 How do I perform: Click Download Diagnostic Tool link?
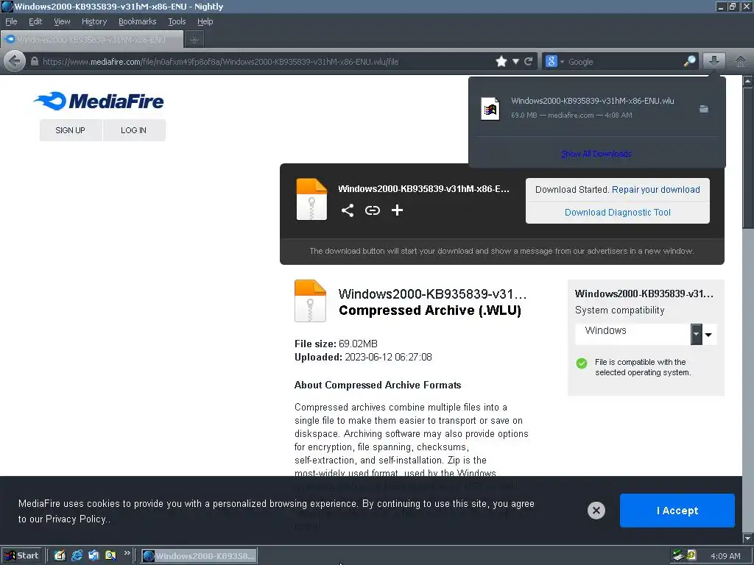[618, 213]
